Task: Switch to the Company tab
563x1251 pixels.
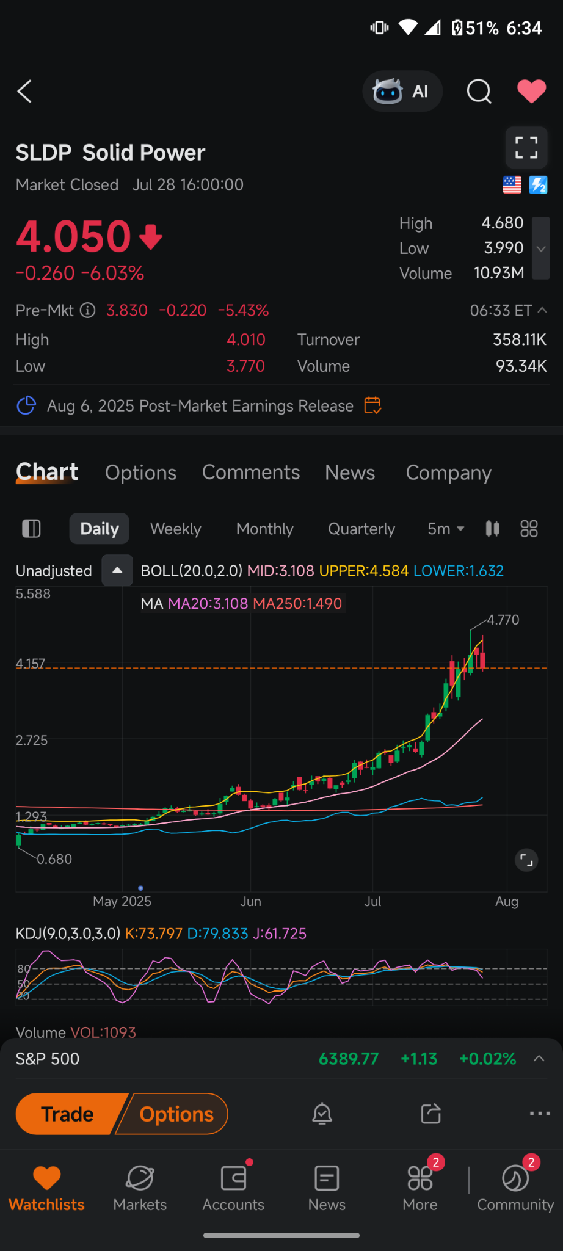Action: point(449,473)
